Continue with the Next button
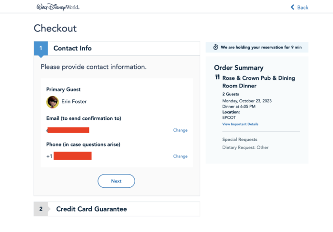The height and width of the screenshot is (232, 333). click(116, 181)
